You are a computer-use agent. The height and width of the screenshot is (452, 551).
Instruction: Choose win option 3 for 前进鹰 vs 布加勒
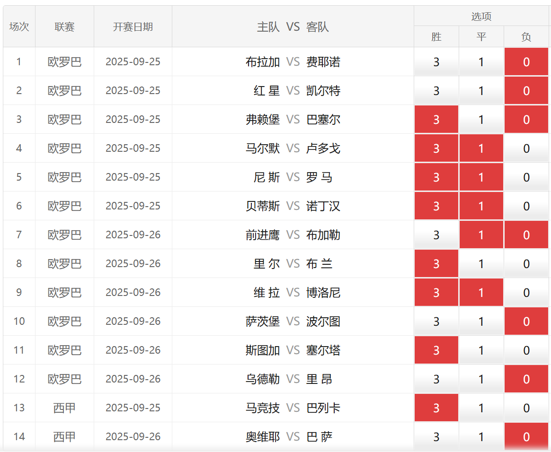click(436, 235)
